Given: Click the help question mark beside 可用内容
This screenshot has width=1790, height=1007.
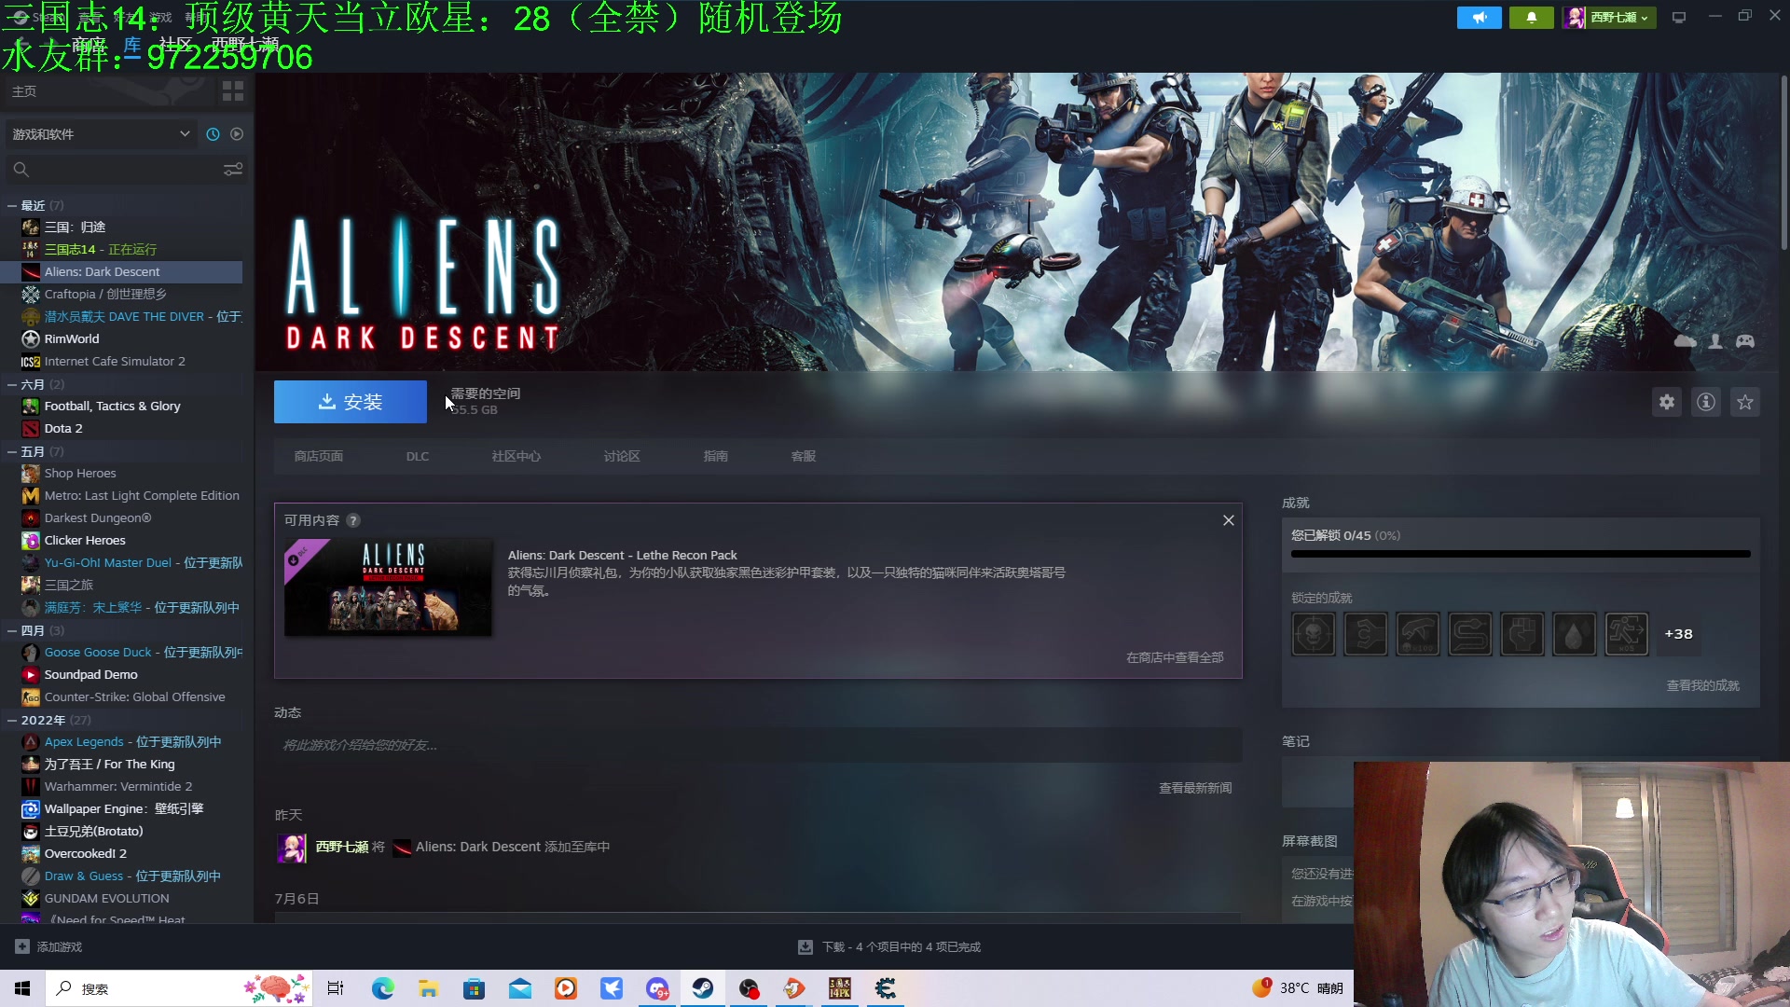Looking at the screenshot, I should coord(353,520).
